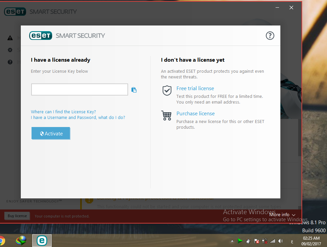Start the Free trial license option
Screen dimensions: 327x247
(x=195, y=88)
